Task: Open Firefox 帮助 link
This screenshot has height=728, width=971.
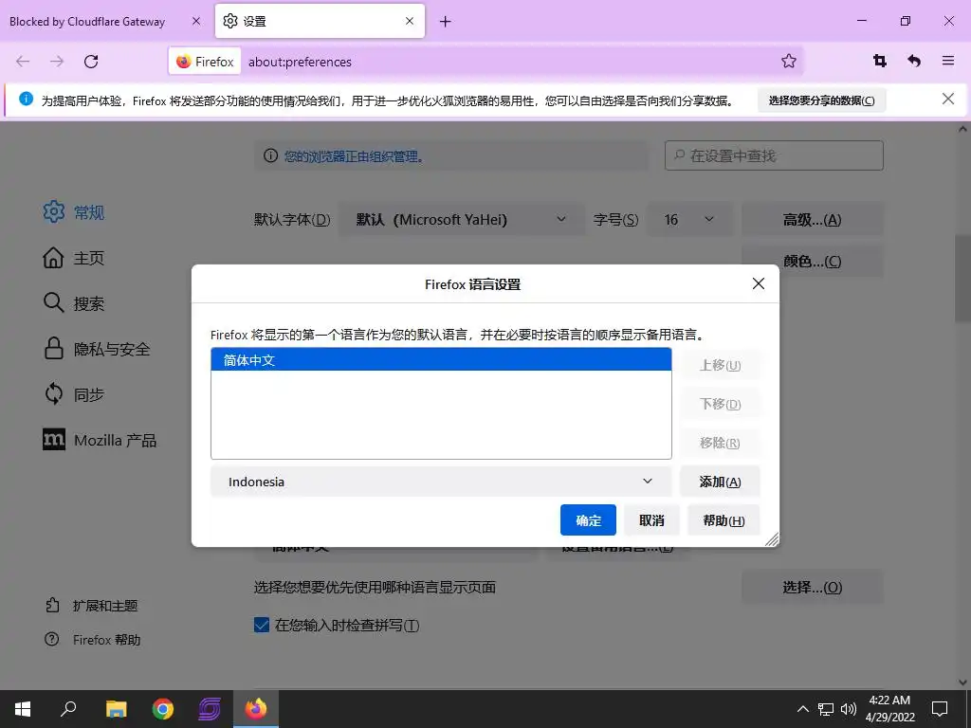Action: coord(92,640)
